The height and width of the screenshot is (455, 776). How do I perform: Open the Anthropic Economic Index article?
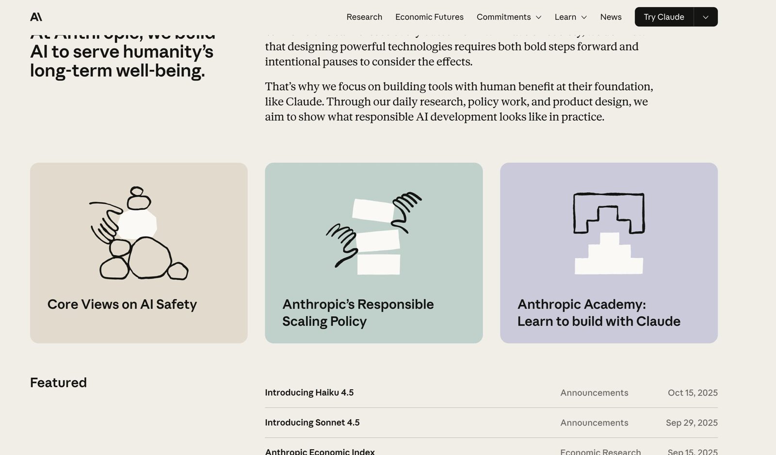click(x=320, y=451)
